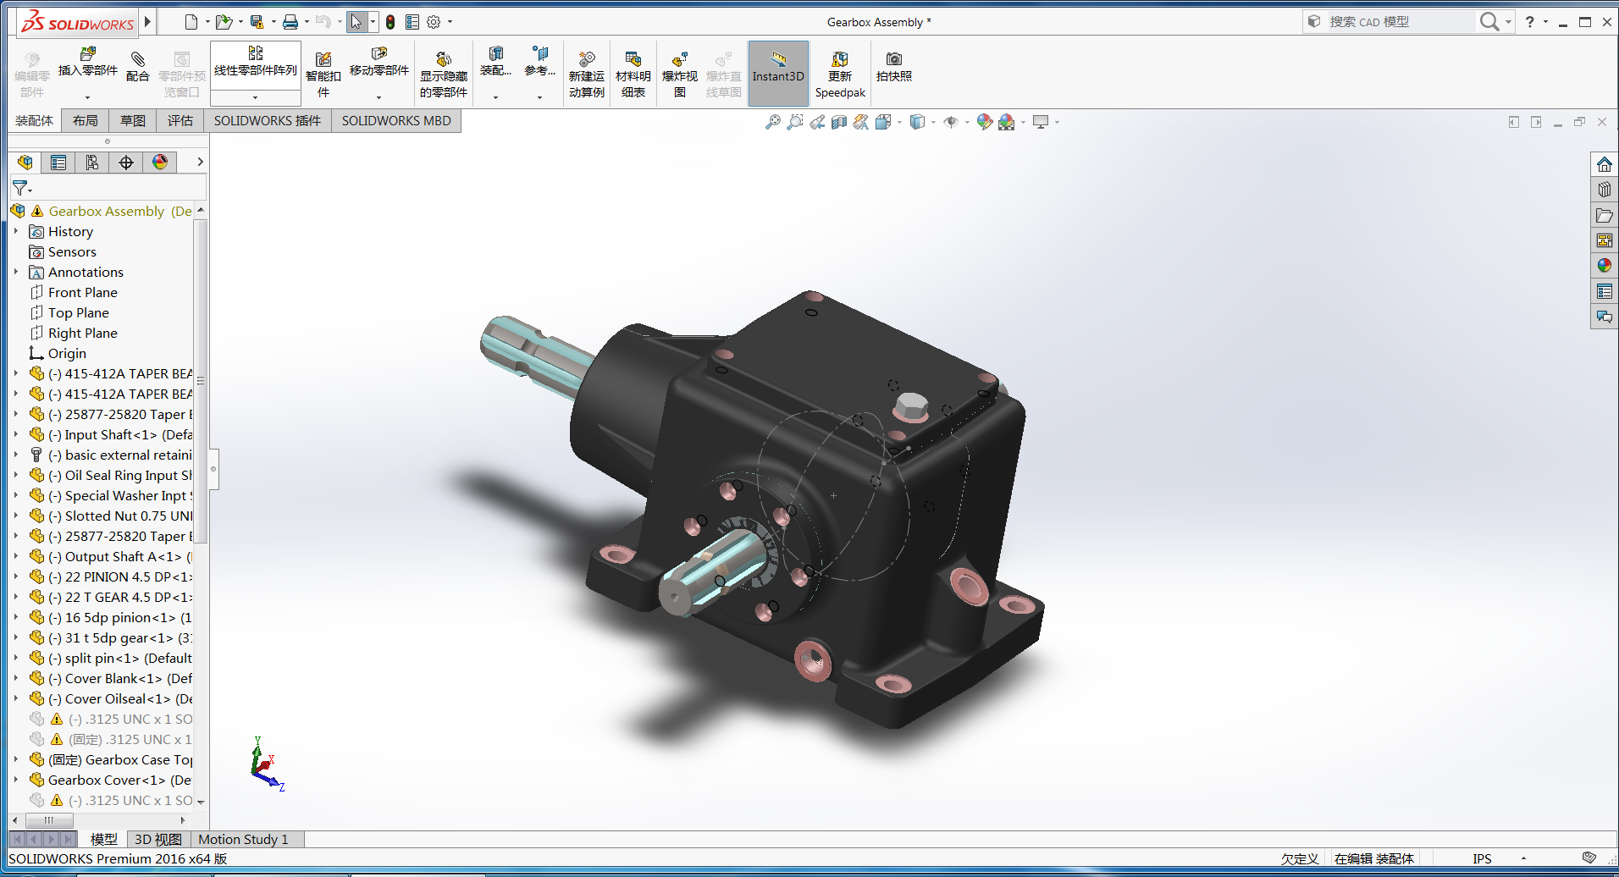Open the SOLIDWORKS MBD tab
Image resolution: width=1619 pixels, height=877 pixels.
click(x=395, y=121)
